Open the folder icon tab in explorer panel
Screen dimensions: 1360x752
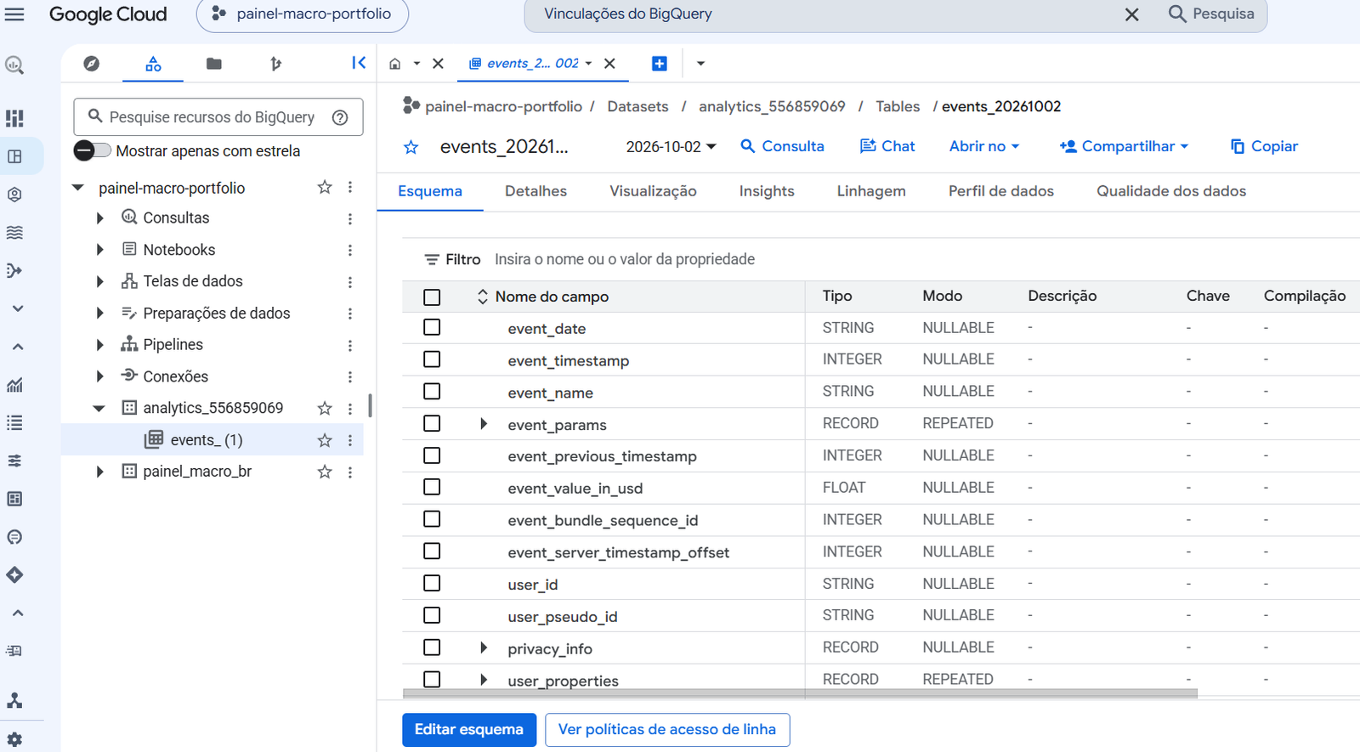[x=214, y=64]
